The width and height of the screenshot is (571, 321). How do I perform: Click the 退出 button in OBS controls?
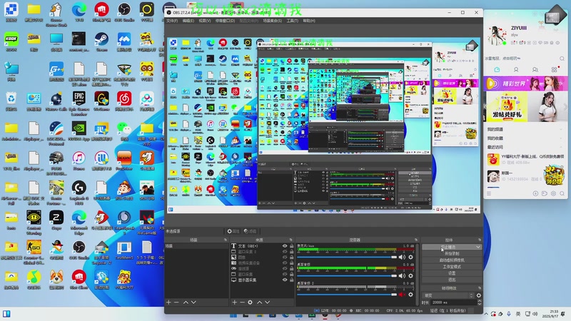click(x=452, y=280)
